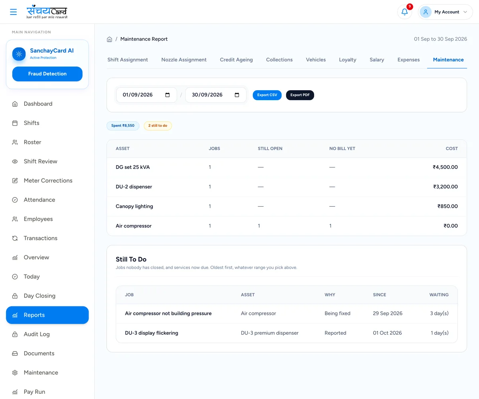
Task: Click the DU-2 dispenser asset name
Action: pos(134,187)
